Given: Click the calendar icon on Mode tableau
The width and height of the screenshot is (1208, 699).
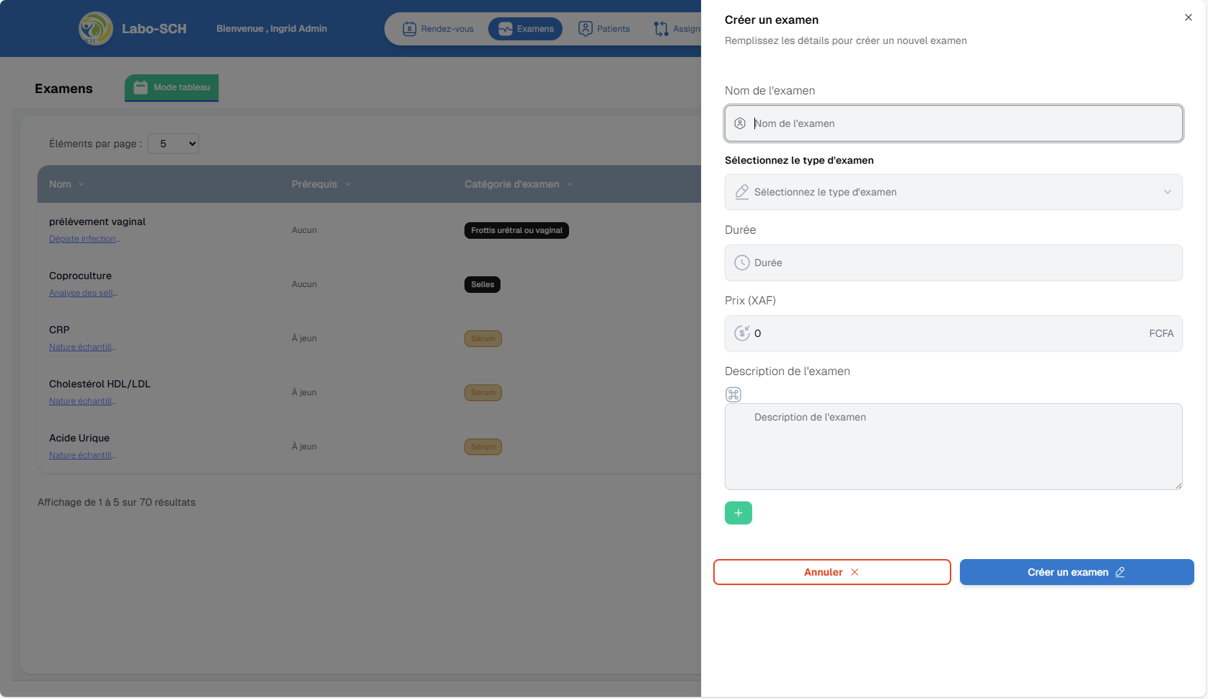Looking at the screenshot, I should point(141,87).
